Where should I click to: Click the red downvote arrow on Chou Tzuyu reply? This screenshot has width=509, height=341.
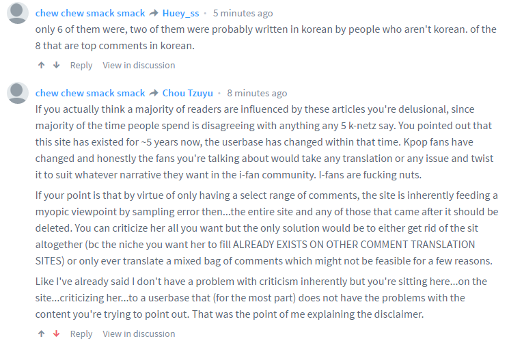tap(56, 334)
